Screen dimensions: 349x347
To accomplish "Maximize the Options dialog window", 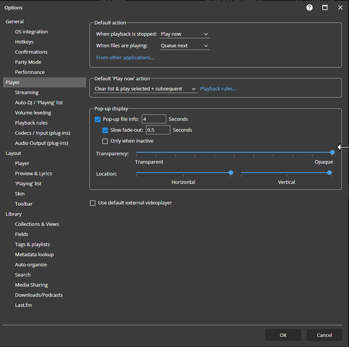I will (x=325, y=8).
